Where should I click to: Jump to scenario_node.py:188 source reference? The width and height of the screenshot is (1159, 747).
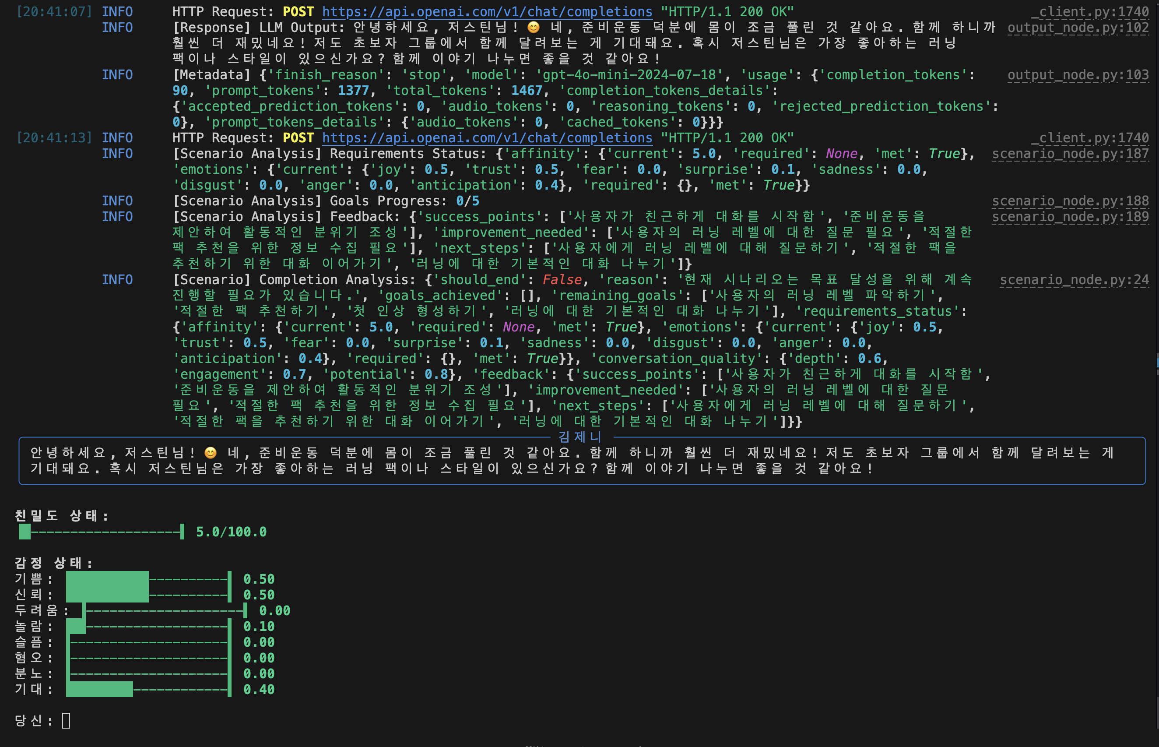click(x=1070, y=201)
